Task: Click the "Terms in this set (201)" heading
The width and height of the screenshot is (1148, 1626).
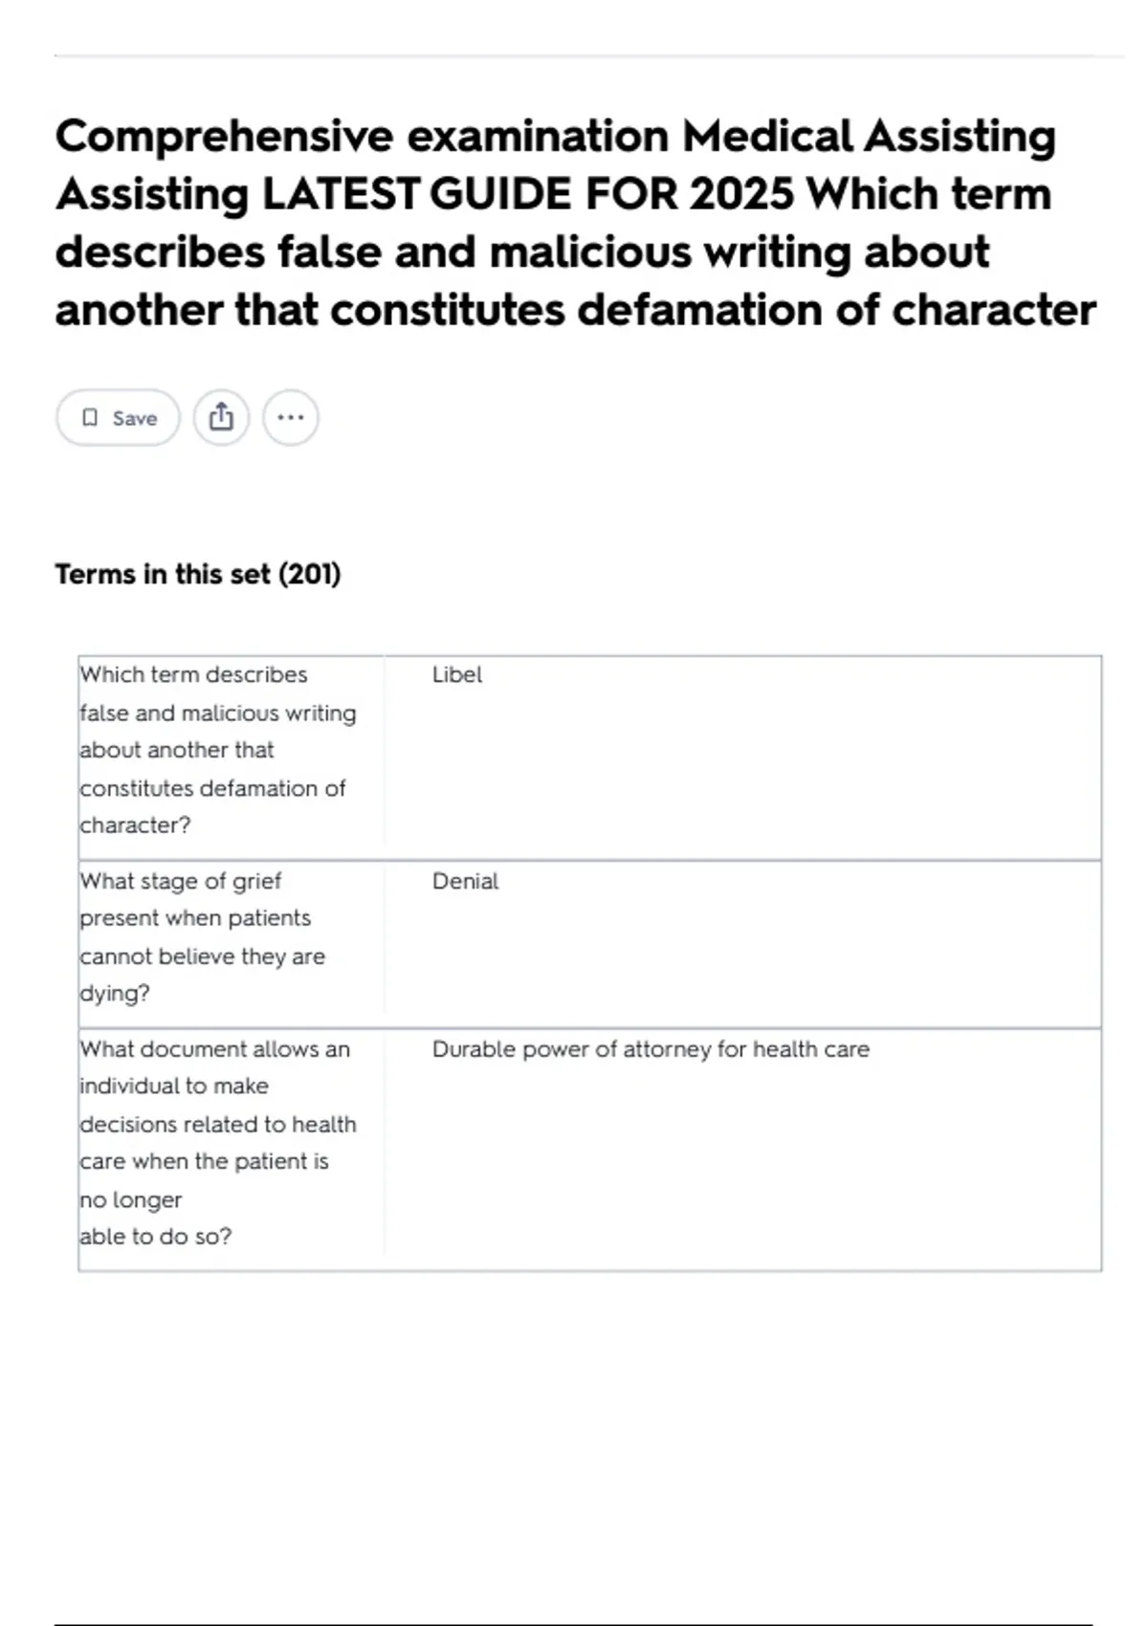Action: [x=197, y=574]
